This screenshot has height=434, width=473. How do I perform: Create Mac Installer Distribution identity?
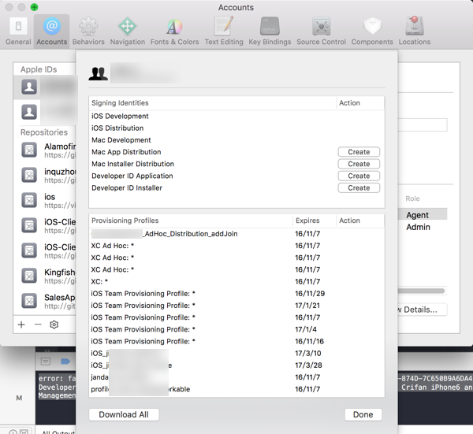point(359,164)
